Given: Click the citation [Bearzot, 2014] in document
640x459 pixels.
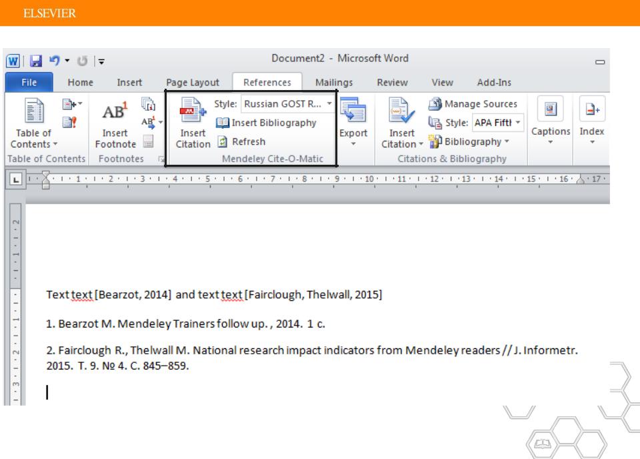Looking at the screenshot, I should pyautogui.click(x=133, y=295).
